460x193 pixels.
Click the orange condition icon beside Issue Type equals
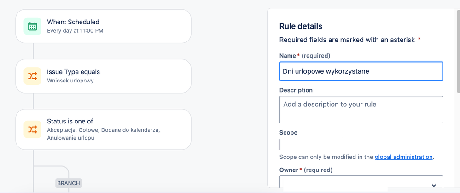33,76
